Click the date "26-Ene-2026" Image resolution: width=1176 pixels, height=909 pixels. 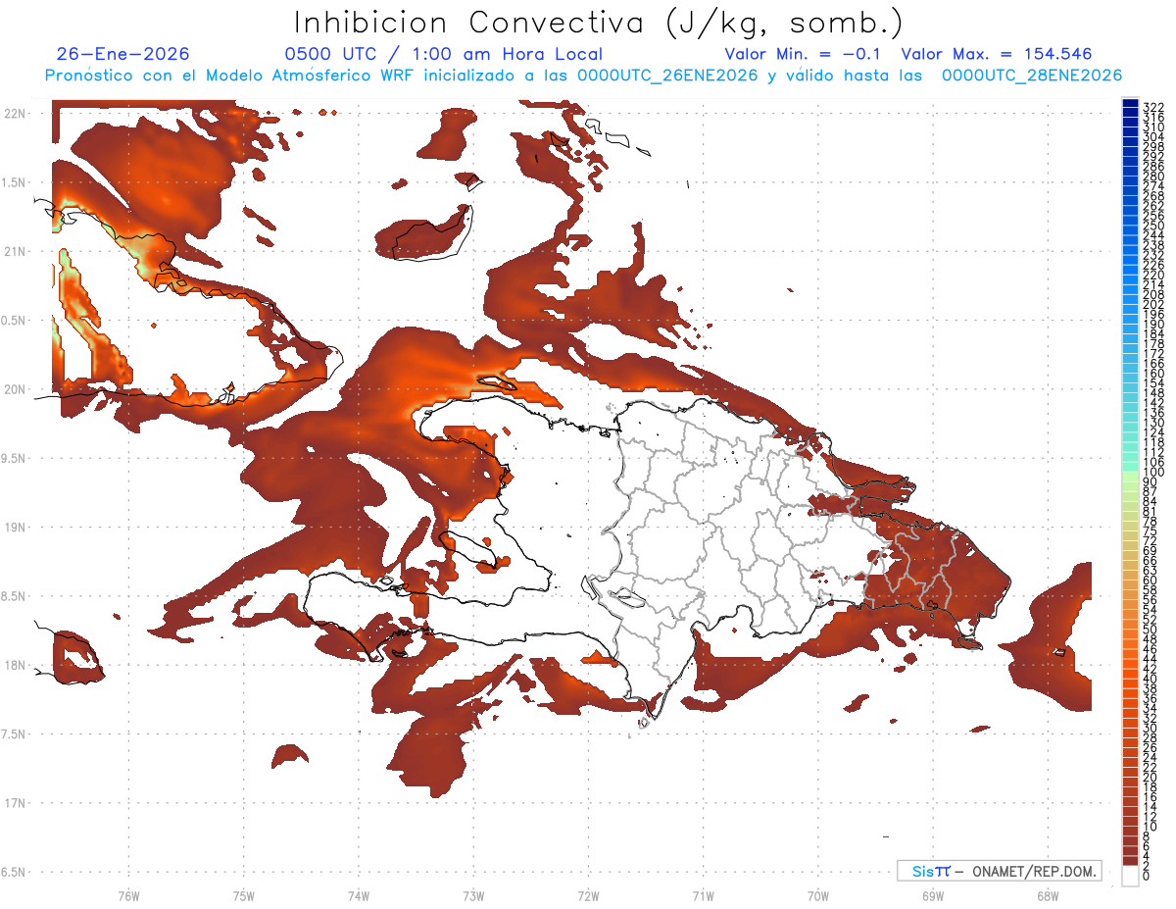pos(123,54)
